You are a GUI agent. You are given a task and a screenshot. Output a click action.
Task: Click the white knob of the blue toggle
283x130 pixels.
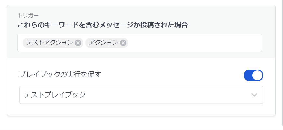point(257,75)
